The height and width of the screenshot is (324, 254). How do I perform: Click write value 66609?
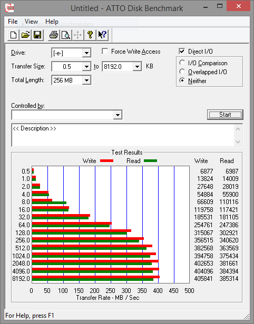(205, 201)
